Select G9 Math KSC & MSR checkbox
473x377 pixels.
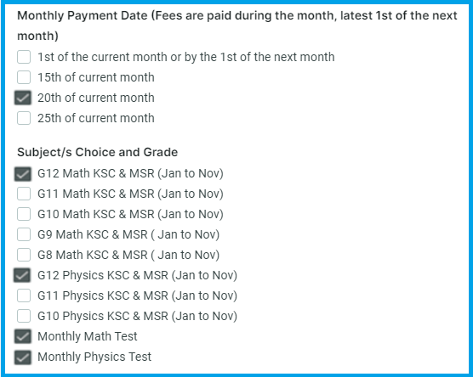point(24,234)
